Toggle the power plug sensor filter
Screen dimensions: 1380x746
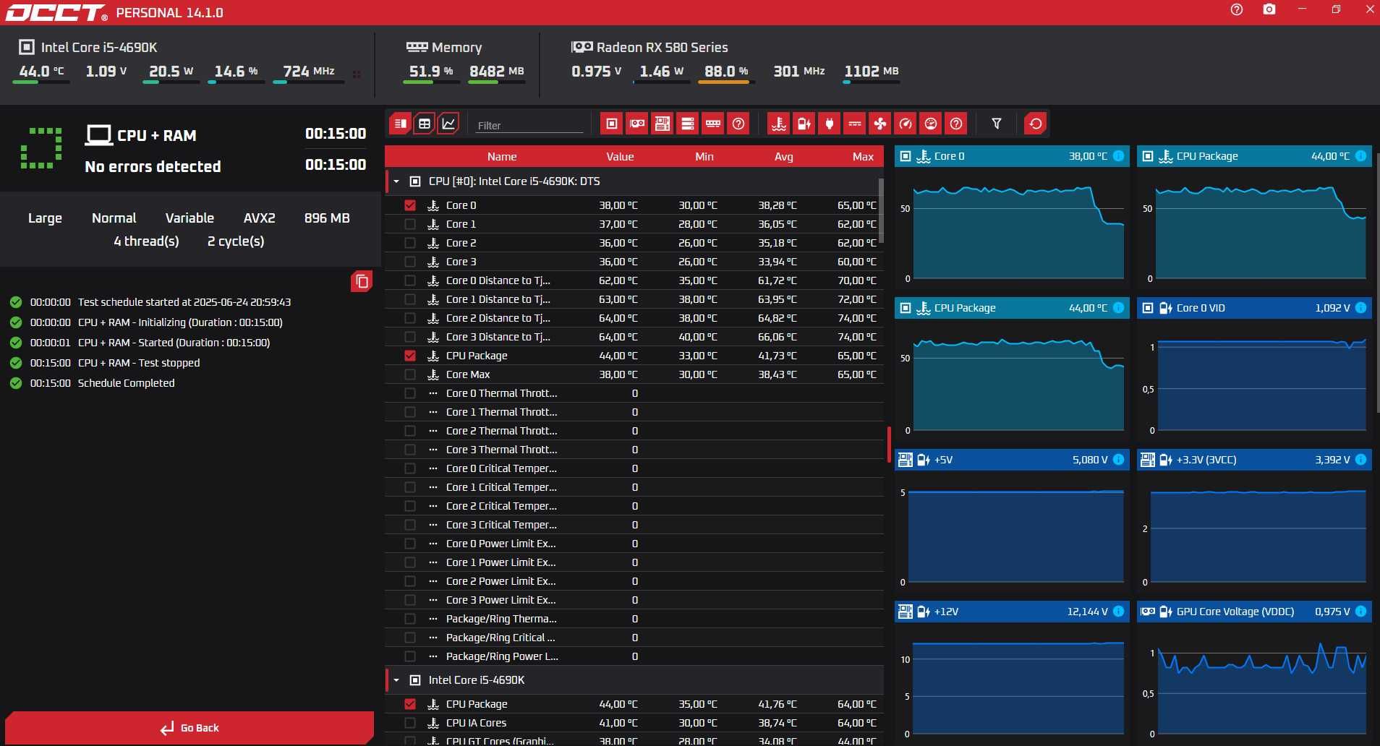coord(830,124)
